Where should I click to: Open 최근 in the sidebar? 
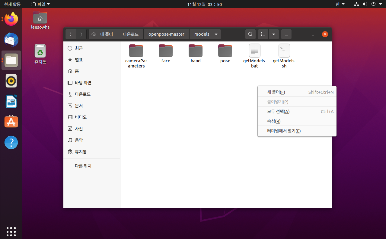[92, 48]
